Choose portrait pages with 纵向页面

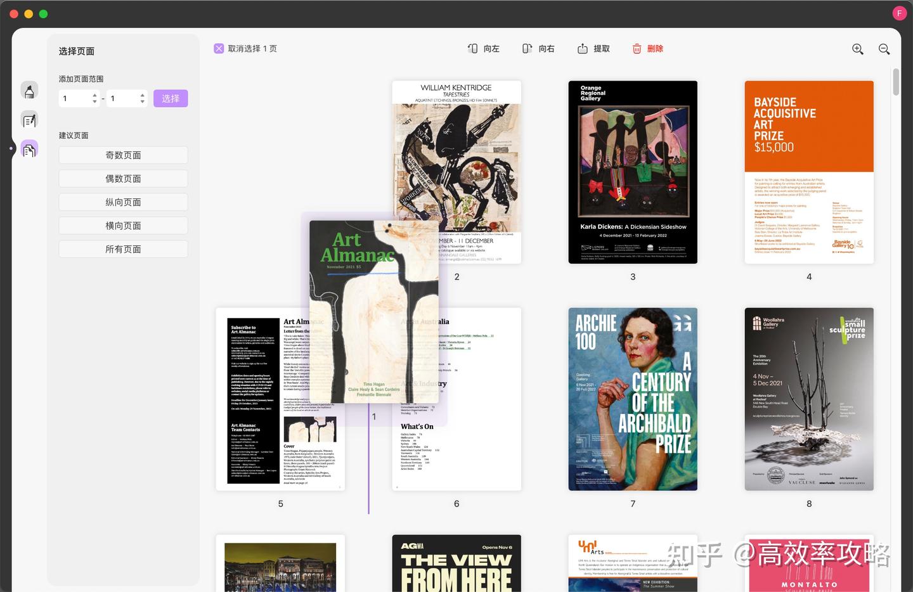coord(122,202)
